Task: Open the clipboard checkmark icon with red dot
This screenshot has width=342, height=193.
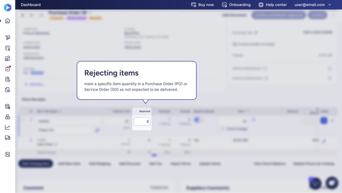Action: tap(8, 69)
